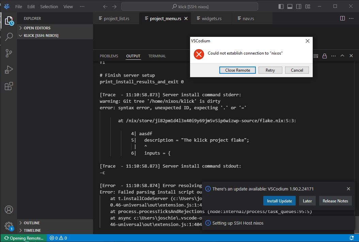This screenshot has width=359, height=242.
Task: Maximize the panel with the chevron icon
Action: click(342, 56)
